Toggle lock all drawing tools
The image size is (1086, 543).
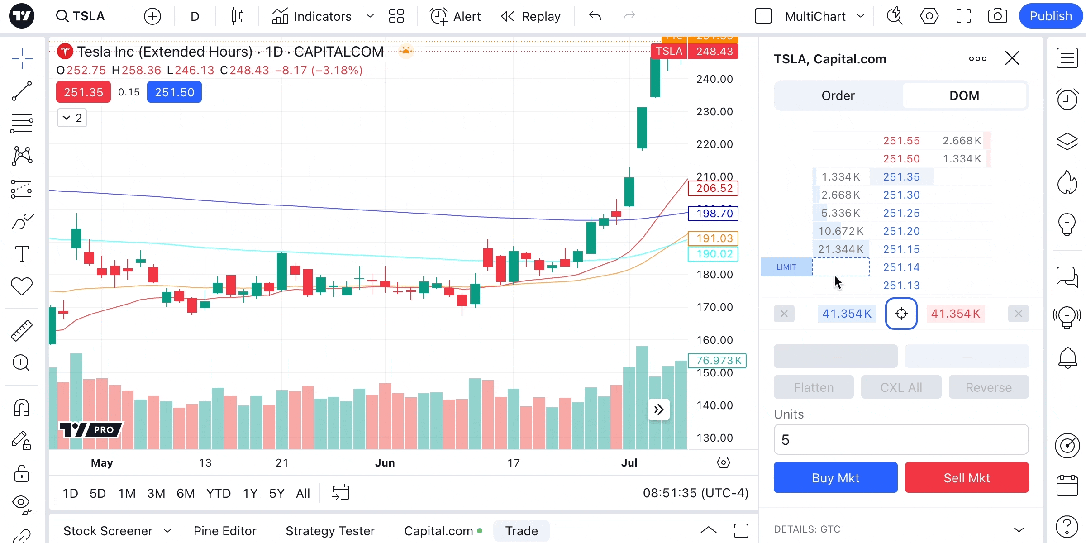pyautogui.click(x=21, y=474)
